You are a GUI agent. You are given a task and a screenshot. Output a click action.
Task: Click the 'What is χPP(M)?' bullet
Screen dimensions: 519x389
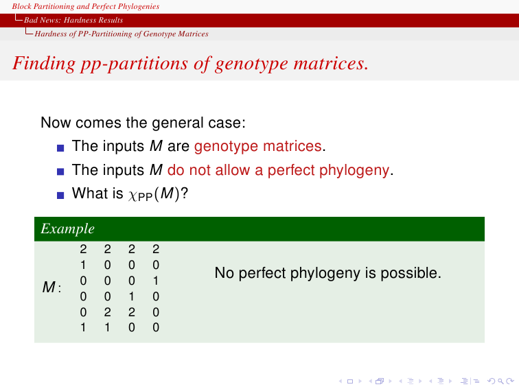pyautogui.click(x=130, y=194)
